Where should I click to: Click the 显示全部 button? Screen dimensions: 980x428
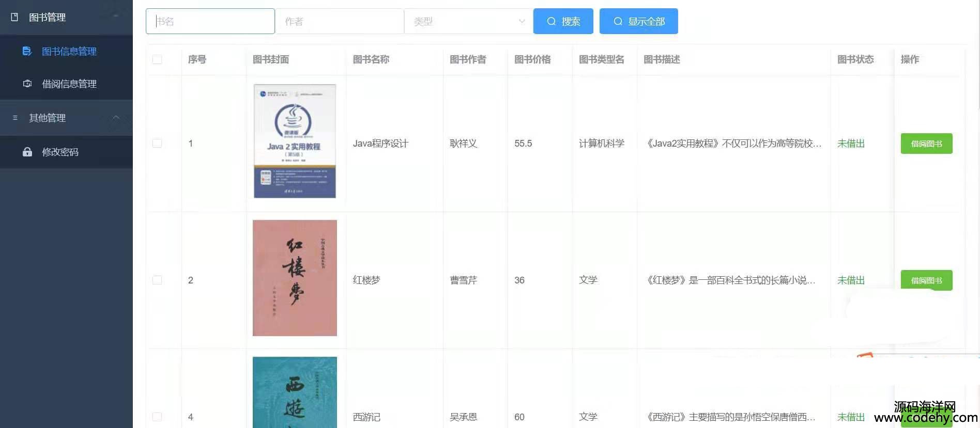point(638,21)
